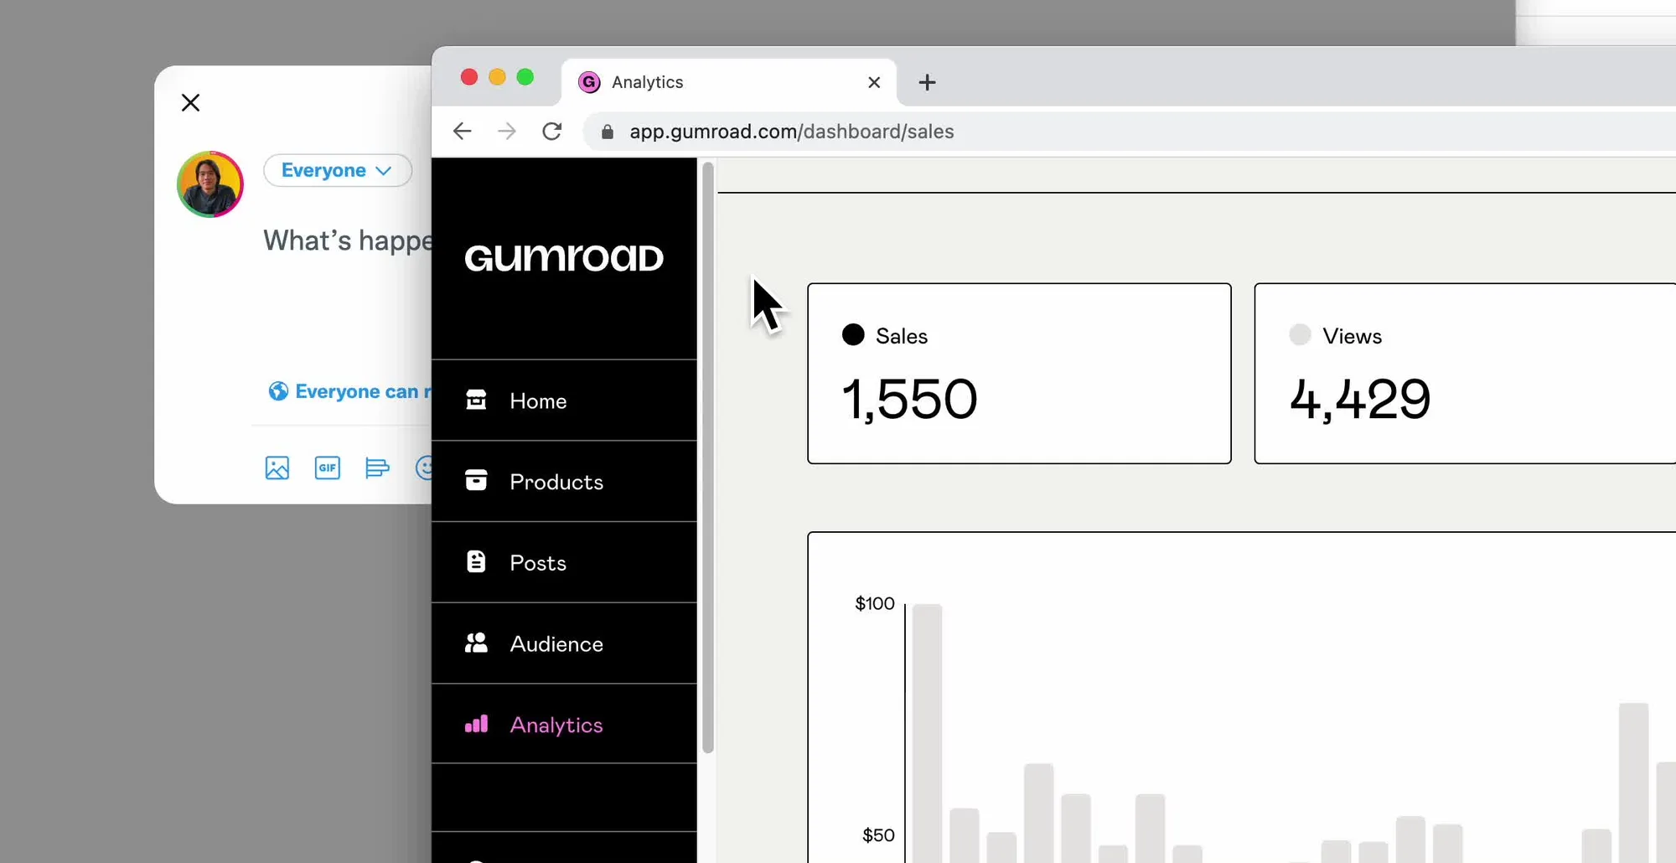Open the Everyone audience dropdown
Viewport: 1676px width, 863px height.
(x=338, y=170)
